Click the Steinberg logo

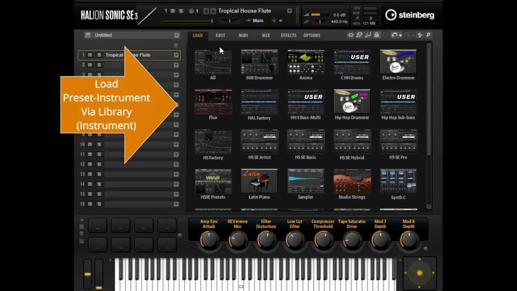(410, 15)
